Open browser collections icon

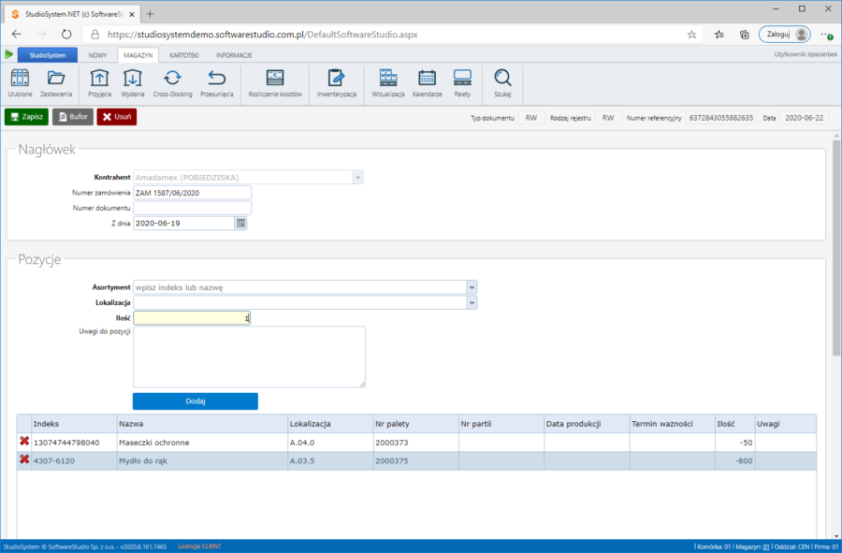(745, 35)
